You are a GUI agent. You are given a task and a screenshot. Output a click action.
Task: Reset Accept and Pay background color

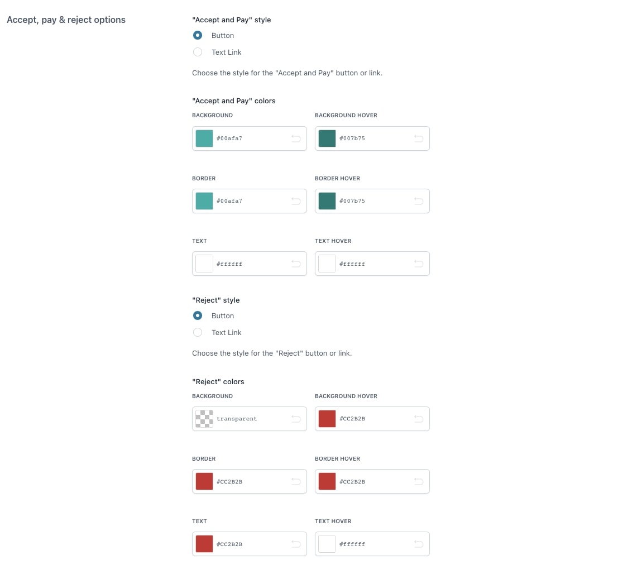[x=296, y=138]
